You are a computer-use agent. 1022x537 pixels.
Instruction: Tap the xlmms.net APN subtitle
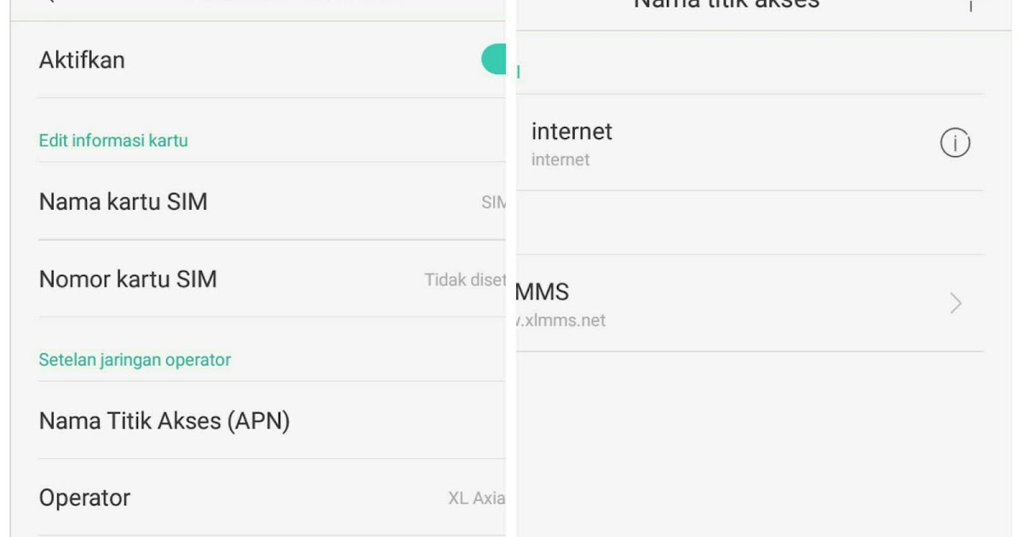561,321
